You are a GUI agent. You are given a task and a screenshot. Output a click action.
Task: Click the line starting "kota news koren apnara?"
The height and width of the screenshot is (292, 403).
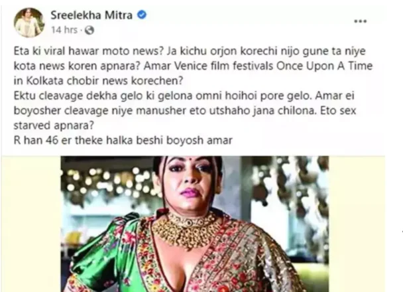point(193,66)
